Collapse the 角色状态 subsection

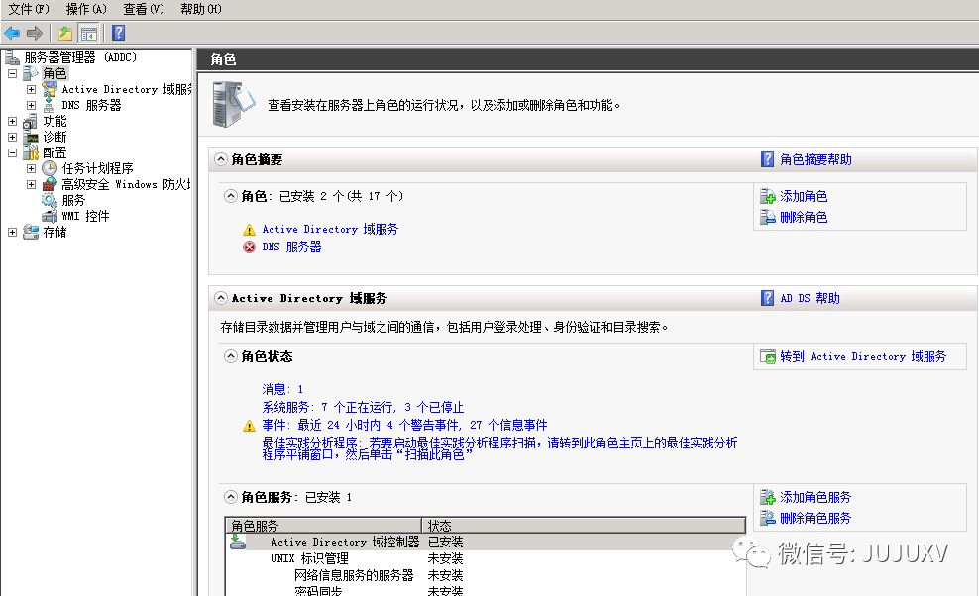[x=231, y=356]
